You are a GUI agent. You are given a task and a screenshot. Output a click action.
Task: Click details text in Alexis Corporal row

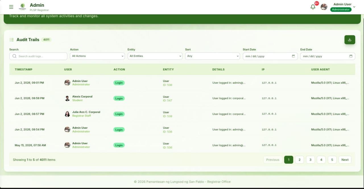[x=229, y=98]
